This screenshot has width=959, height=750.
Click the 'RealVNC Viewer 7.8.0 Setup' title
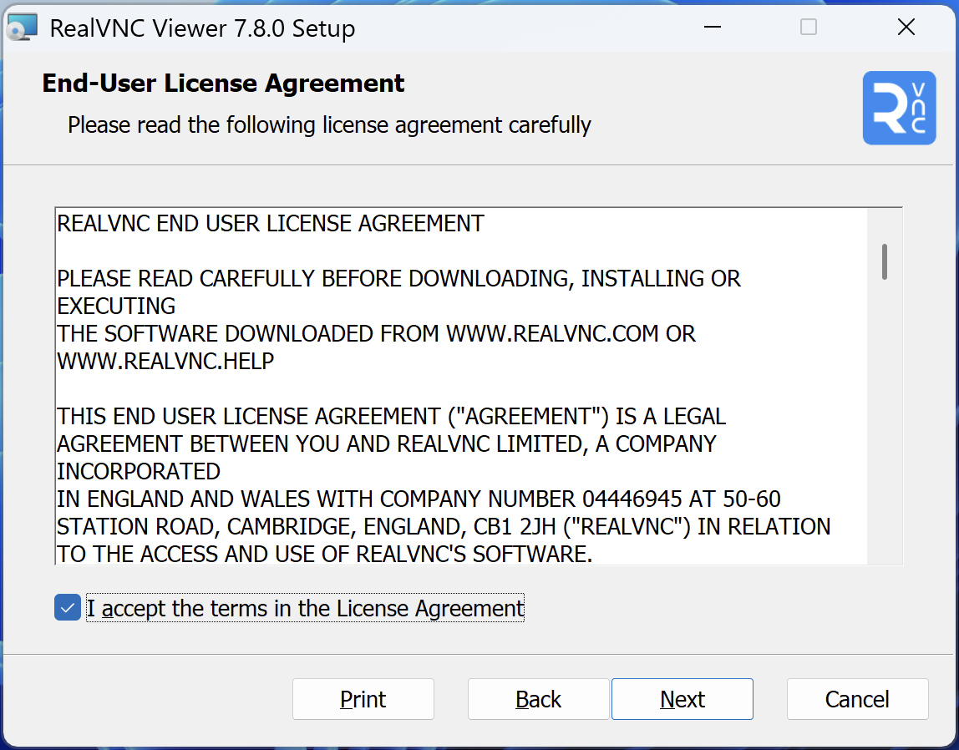202,28
